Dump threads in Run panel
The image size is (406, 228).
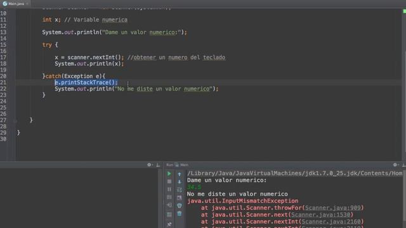point(169,197)
